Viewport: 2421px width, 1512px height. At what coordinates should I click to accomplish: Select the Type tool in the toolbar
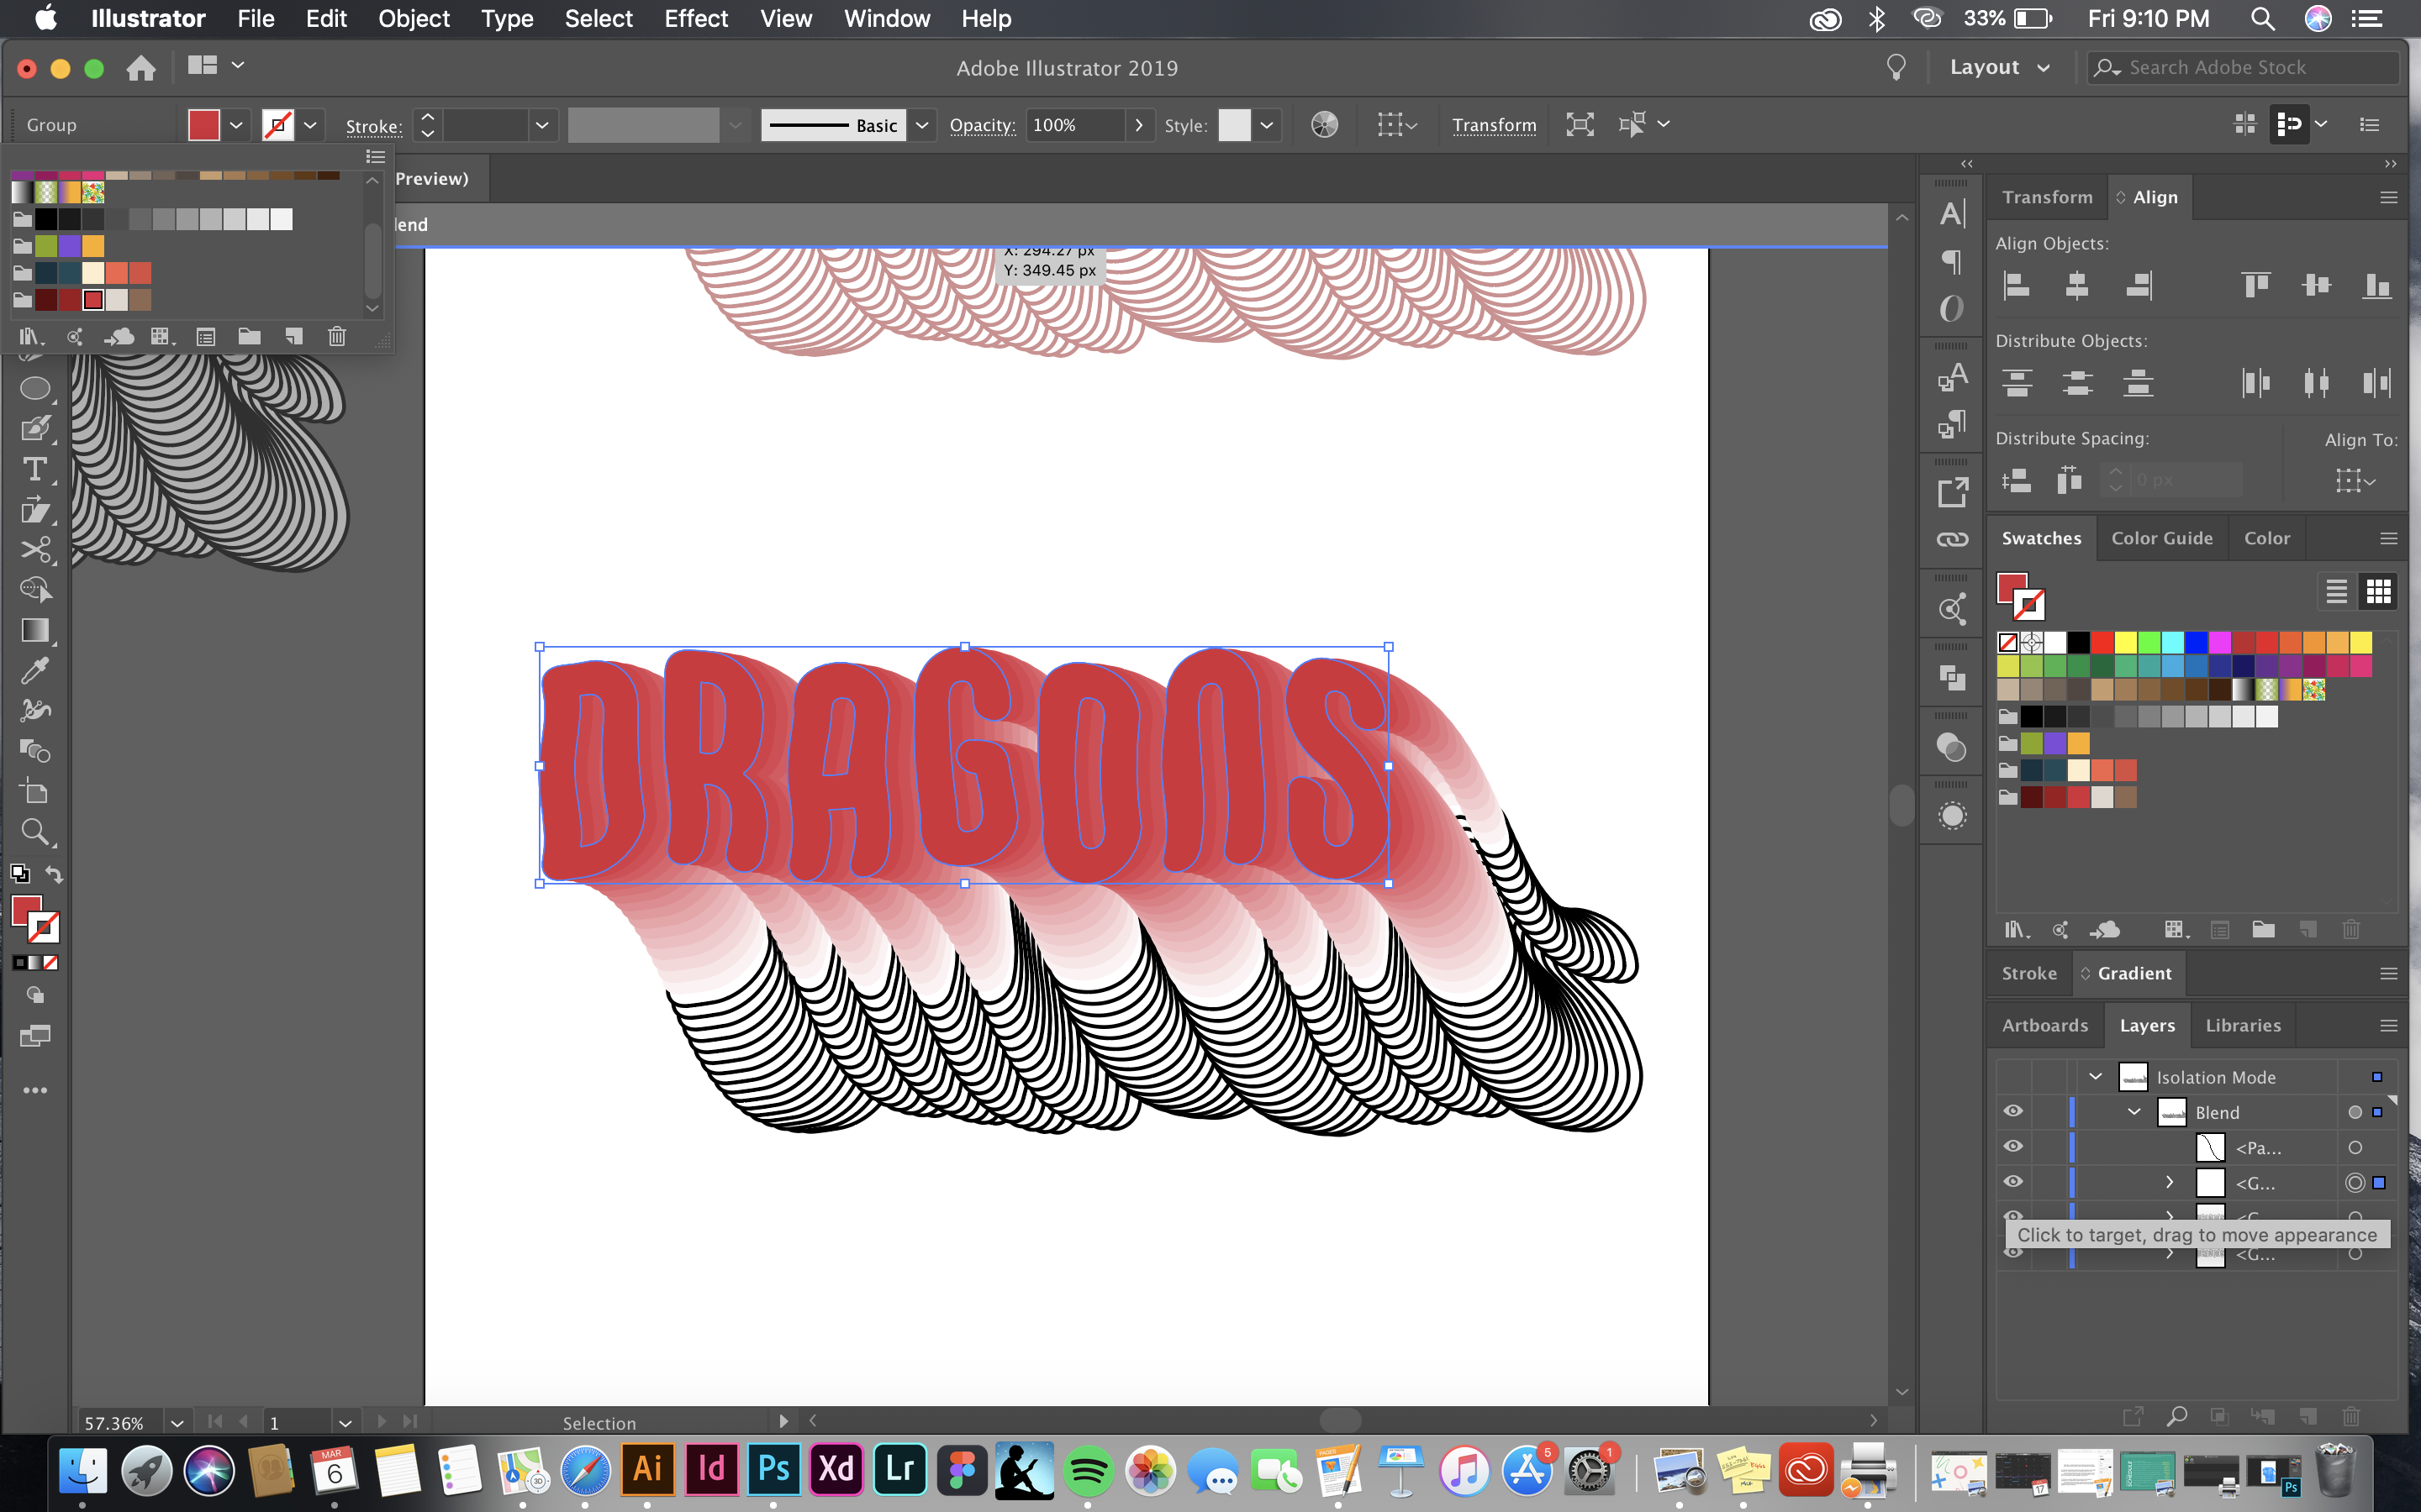click(35, 469)
